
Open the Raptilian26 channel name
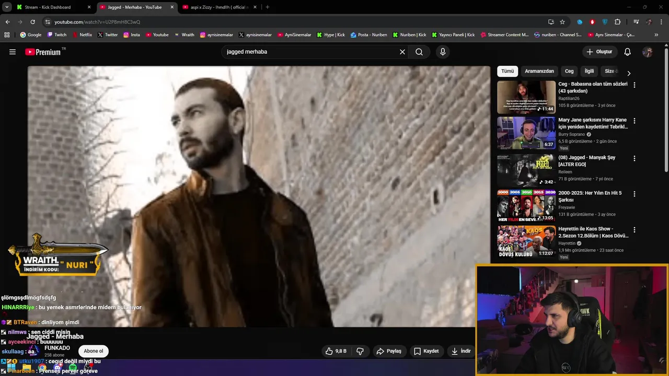(x=569, y=98)
